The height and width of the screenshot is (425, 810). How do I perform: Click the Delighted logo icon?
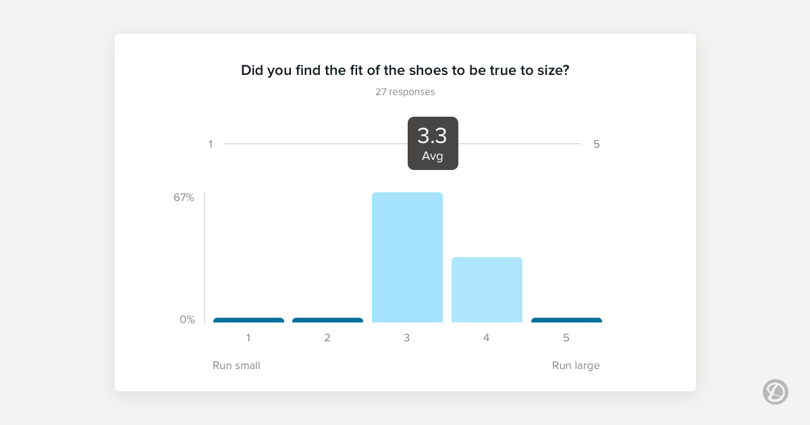(775, 392)
